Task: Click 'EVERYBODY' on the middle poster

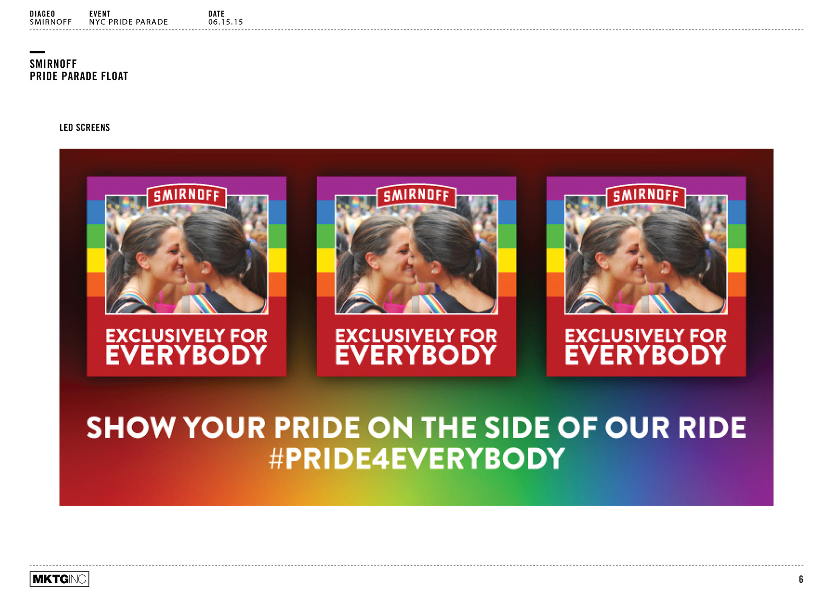Action: click(x=416, y=355)
